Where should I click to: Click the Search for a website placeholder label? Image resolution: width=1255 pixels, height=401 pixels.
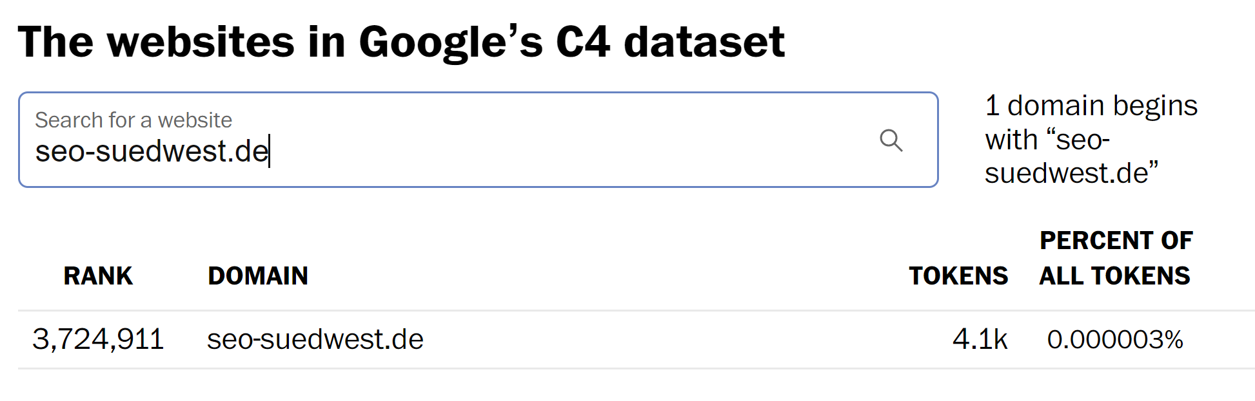134,119
